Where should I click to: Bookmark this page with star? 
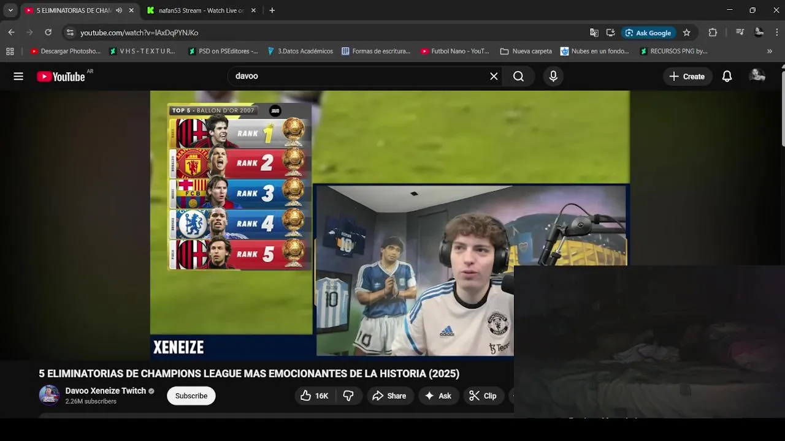(x=687, y=32)
